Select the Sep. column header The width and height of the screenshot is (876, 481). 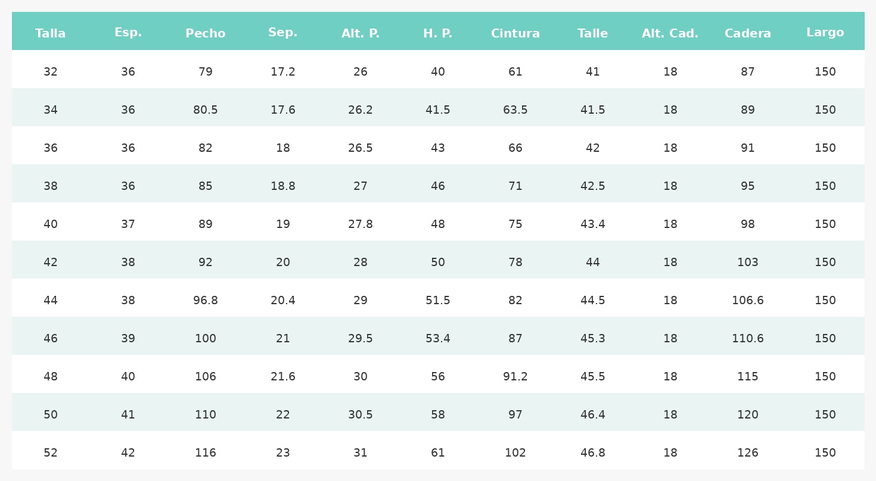pyautogui.click(x=283, y=33)
